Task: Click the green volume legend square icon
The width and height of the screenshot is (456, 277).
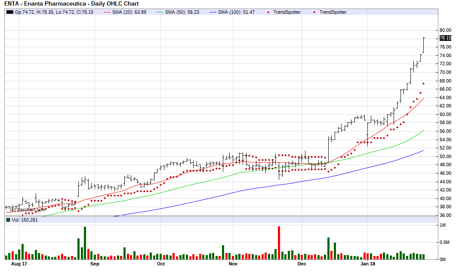Action: (8, 220)
